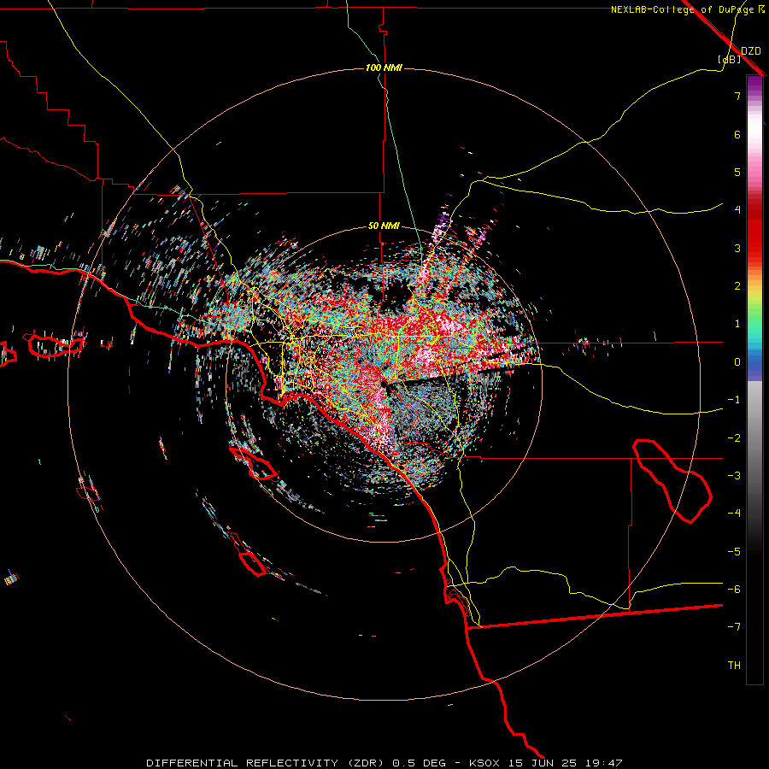Screen dimensions: 769x769
Task: Click the '-4' value on the color scale
Action: point(734,513)
